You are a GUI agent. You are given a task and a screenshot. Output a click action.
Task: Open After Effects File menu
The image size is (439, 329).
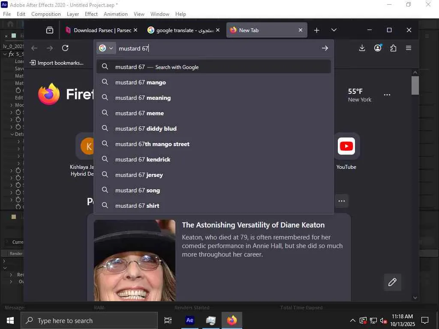pyautogui.click(x=7, y=14)
